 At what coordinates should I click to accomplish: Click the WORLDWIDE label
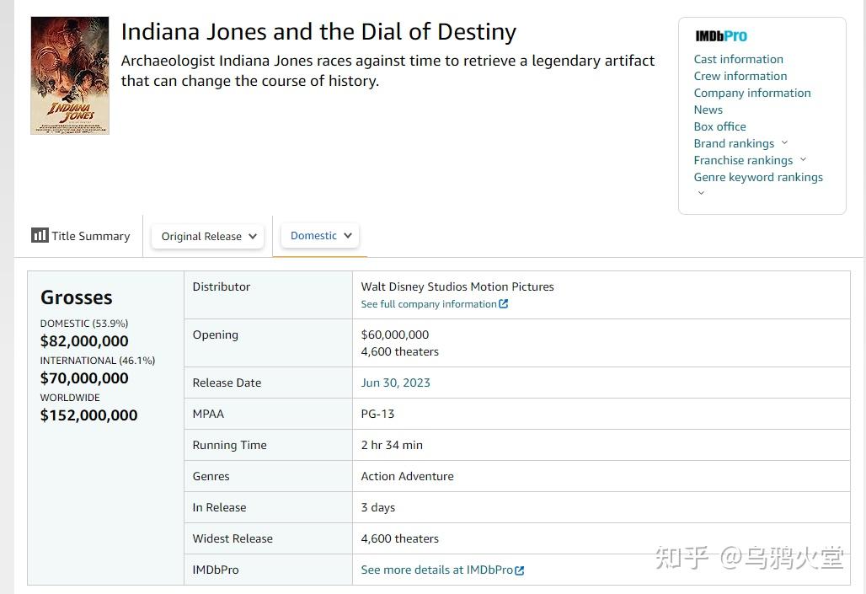(70, 398)
